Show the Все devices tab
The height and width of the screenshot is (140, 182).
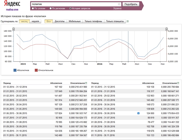pos(49,21)
